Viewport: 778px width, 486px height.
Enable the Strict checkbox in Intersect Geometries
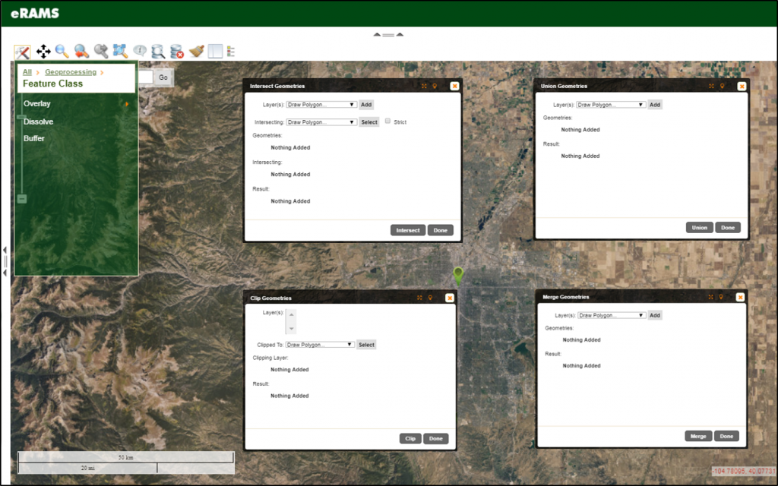pos(388,121)
